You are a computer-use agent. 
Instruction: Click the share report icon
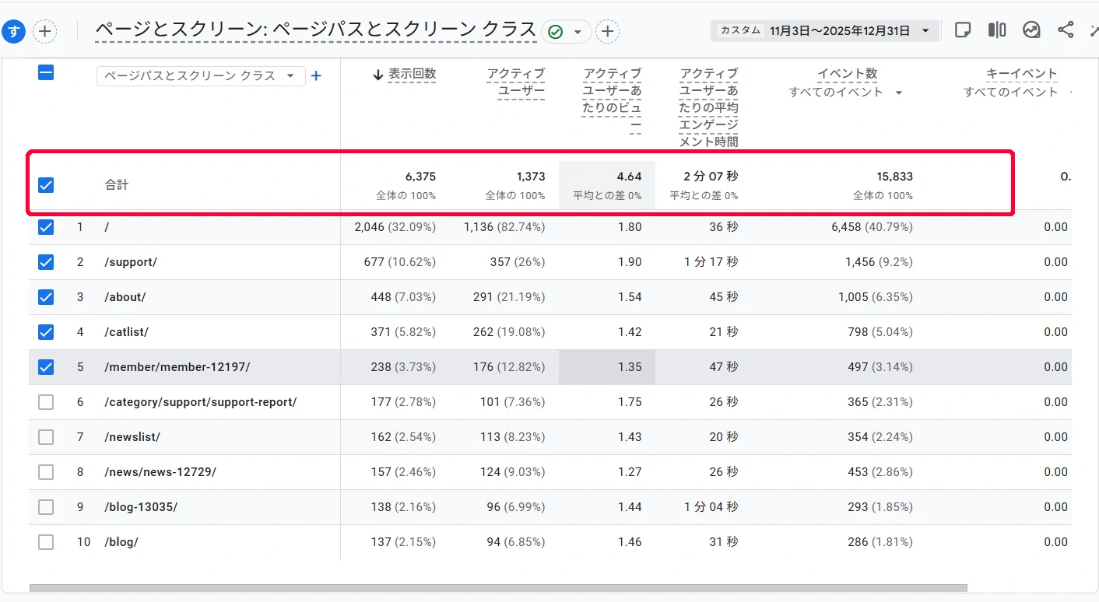point(1066,30)
